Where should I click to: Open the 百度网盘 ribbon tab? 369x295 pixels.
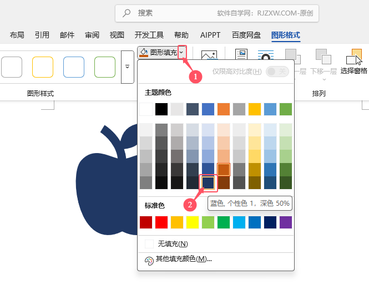tap(246, 35)
